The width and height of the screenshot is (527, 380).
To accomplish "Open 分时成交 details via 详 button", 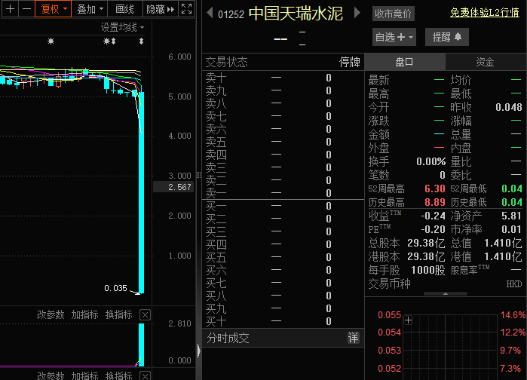I will click(x=353, y=339).
